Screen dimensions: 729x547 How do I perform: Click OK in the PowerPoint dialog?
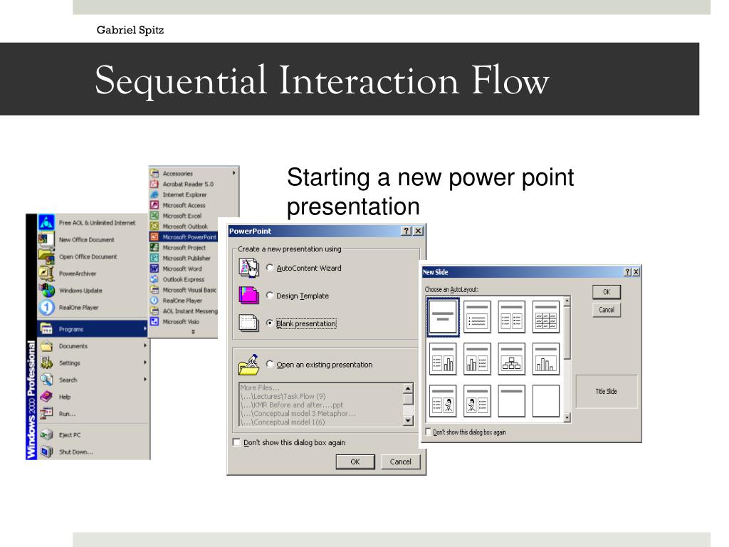click(355, 462)
